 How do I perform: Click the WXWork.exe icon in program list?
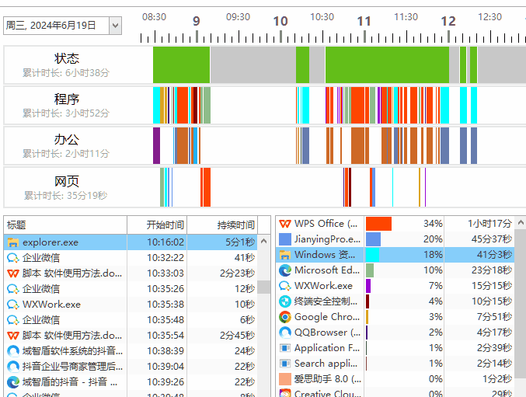pyautogui.click(x=285, y=286)
